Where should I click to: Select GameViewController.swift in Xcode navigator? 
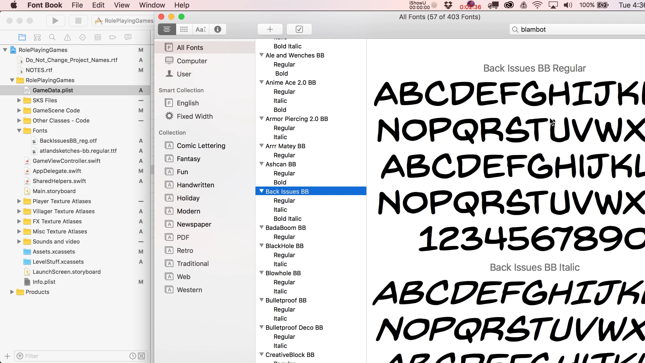75,161
